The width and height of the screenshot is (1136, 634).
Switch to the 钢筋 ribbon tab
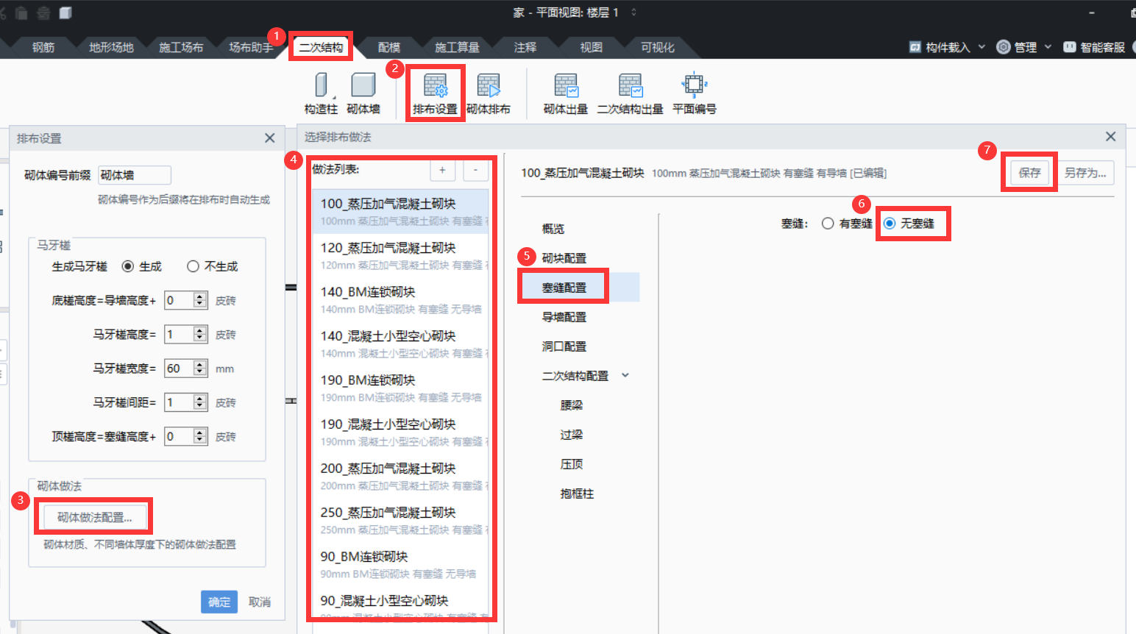pos(43,47)
